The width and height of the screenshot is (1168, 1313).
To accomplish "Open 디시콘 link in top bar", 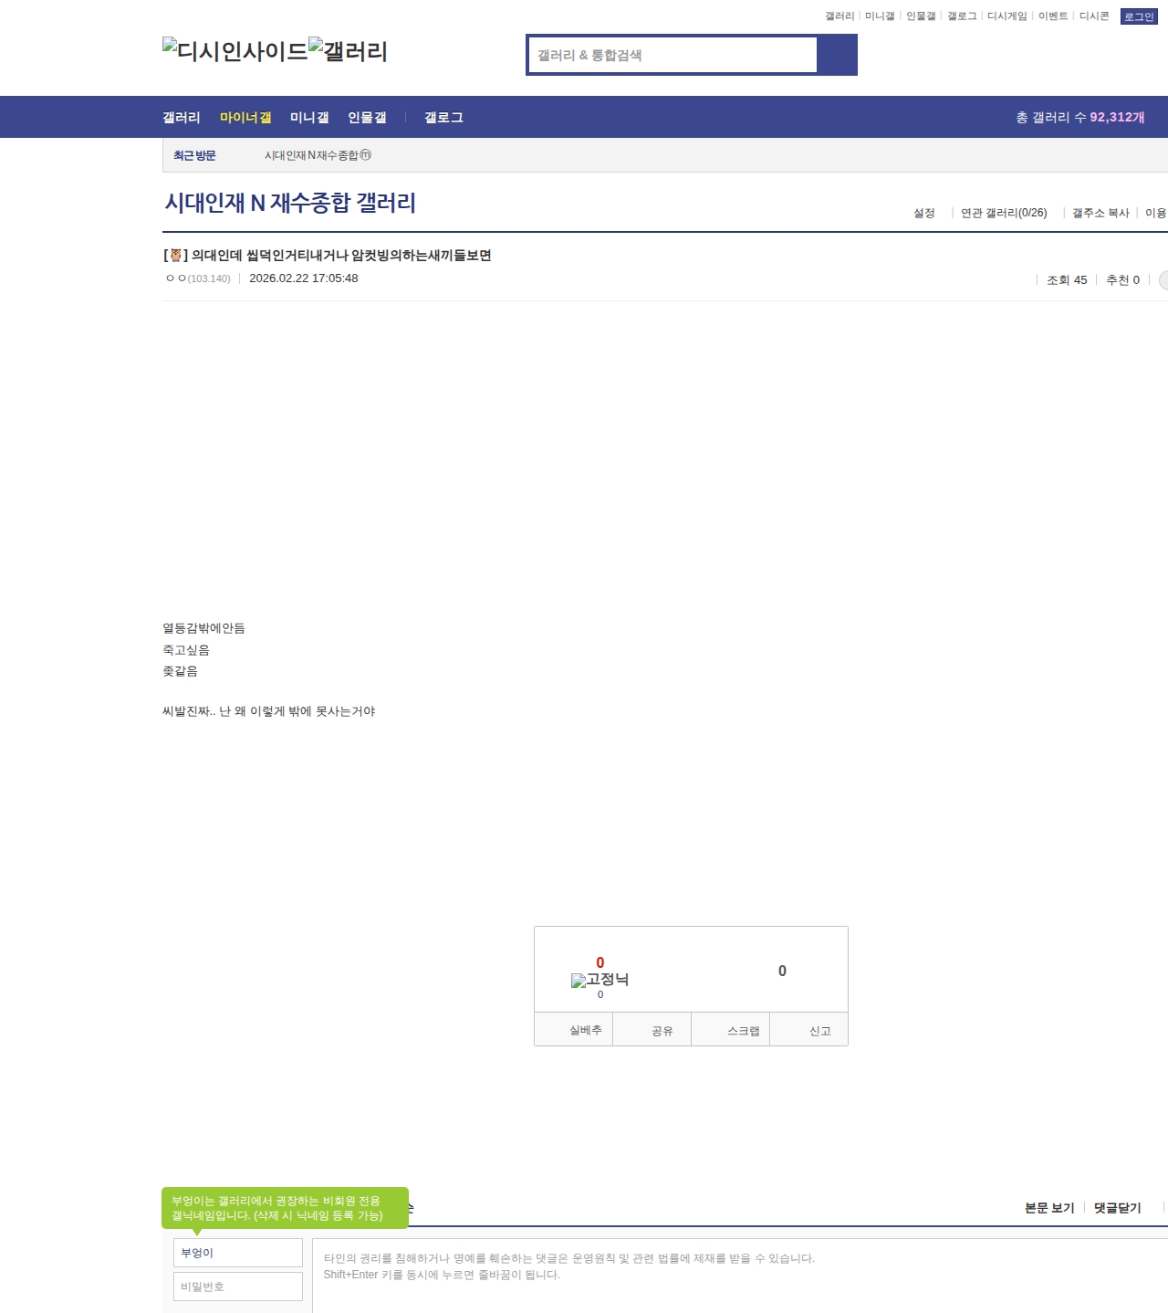I will pyautogui.click(x=1094, y=16).
